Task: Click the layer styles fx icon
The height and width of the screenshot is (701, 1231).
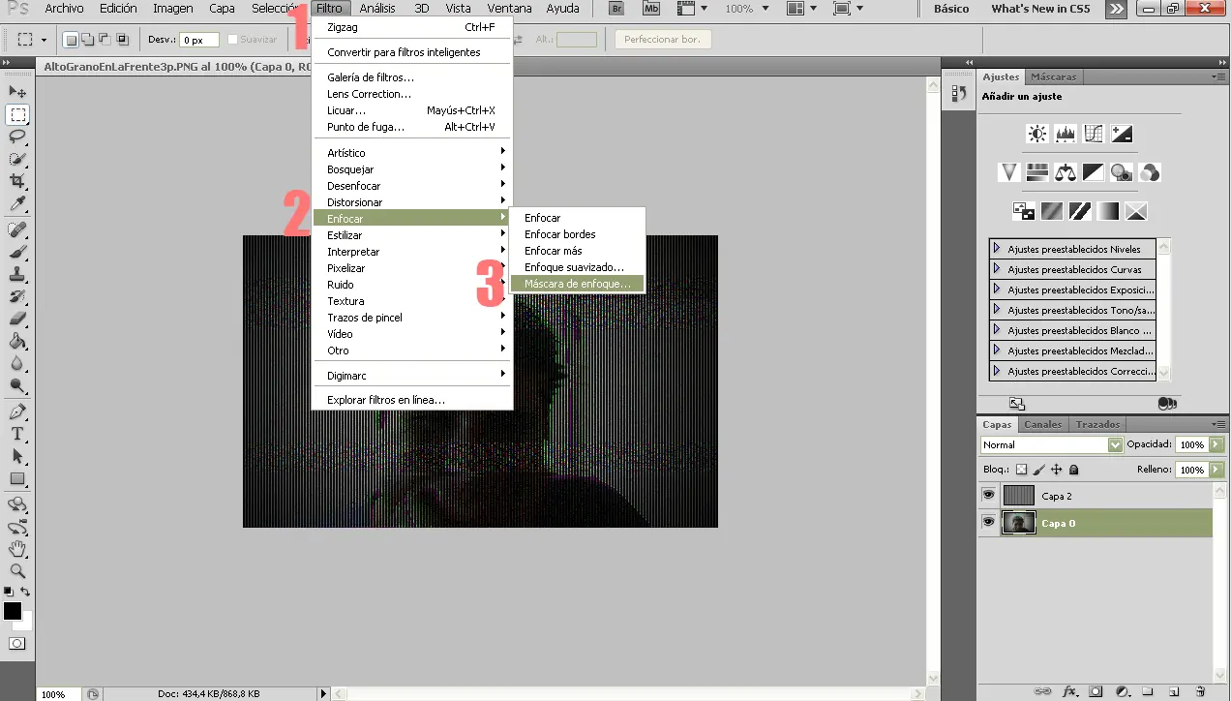Action: click(x=1069, y=691)
